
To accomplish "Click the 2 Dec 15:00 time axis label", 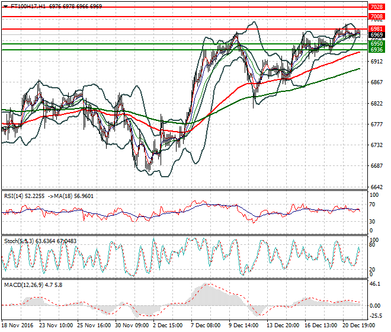I will (168, 325).
